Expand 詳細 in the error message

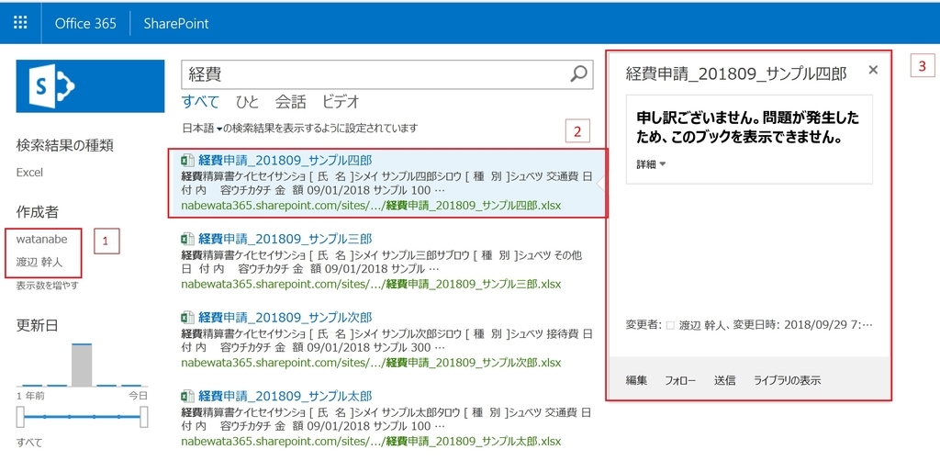pos(651,164)
